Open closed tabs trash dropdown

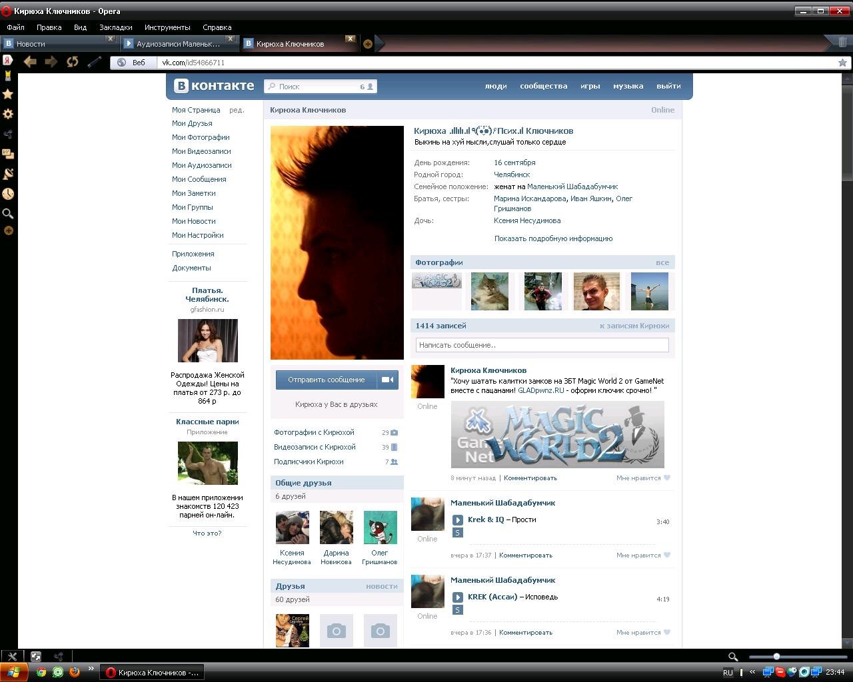842,43
